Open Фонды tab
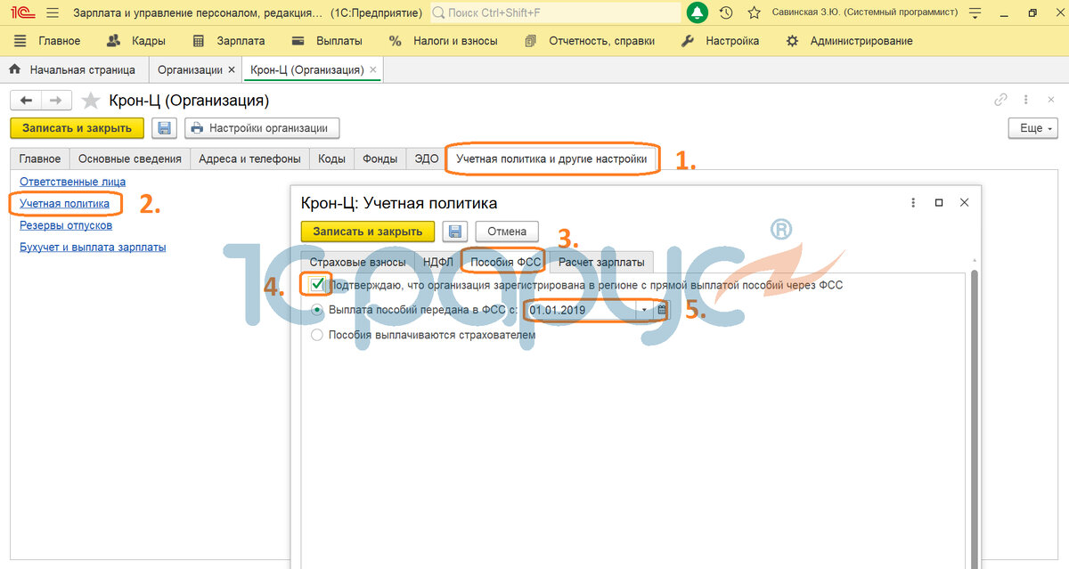1069x569 pixels. click(x=380, y=159)
